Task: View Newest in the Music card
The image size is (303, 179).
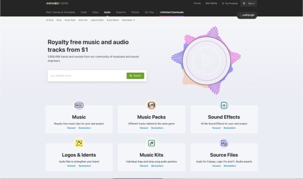Action: (x=71, y=128)
